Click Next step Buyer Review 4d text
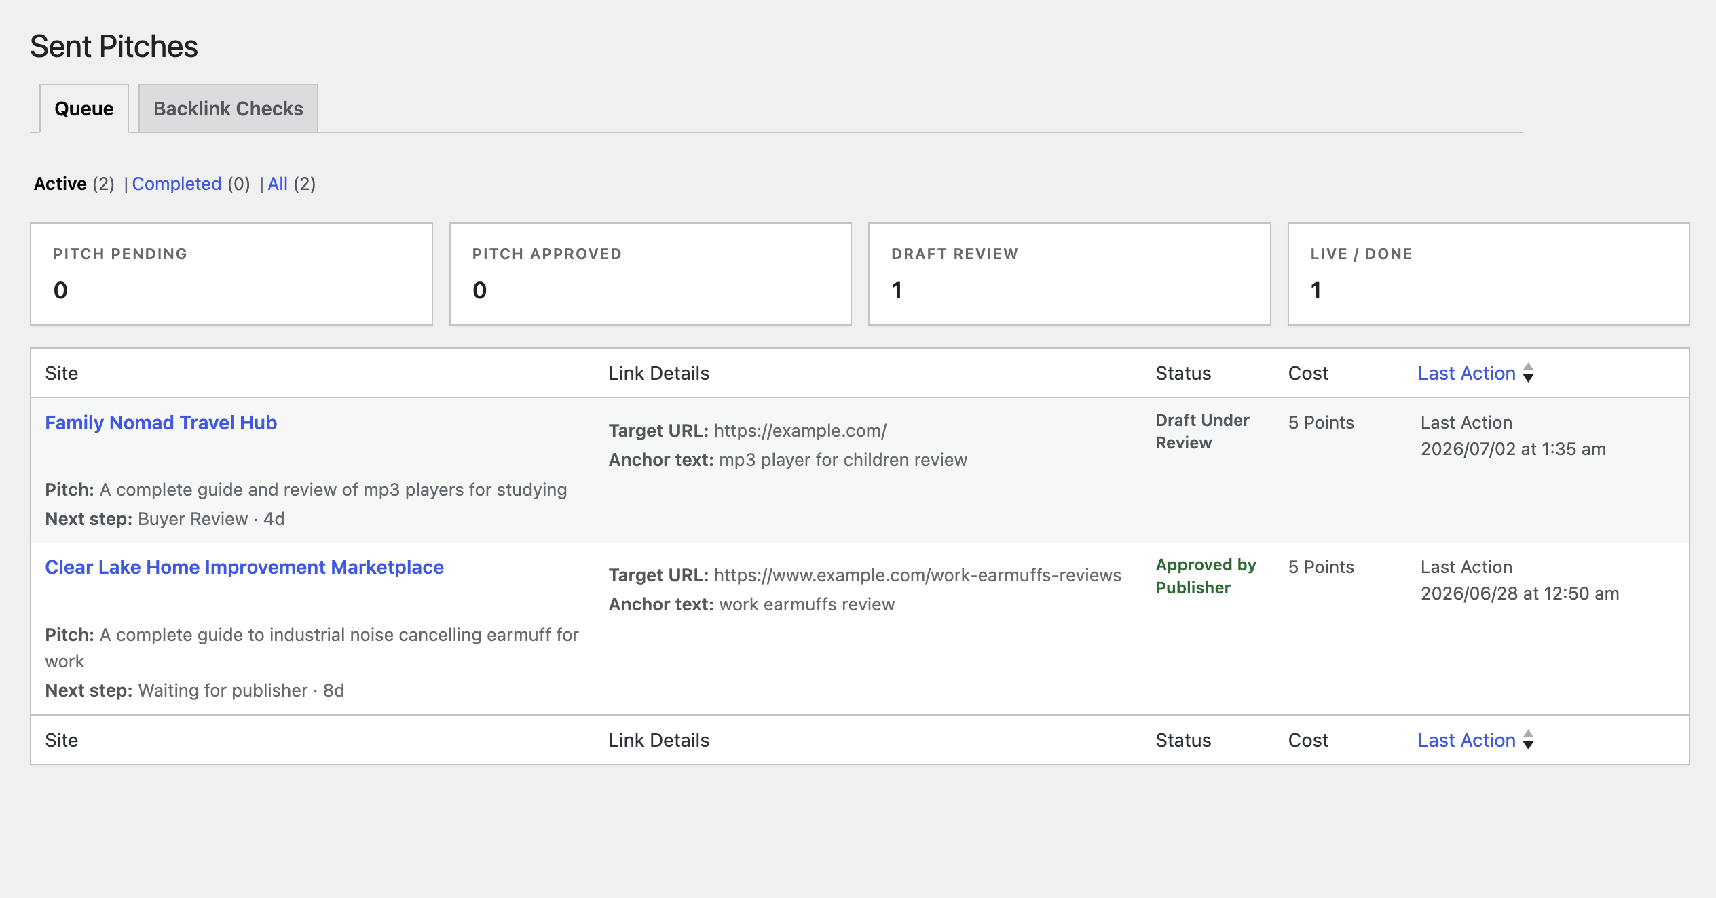This screenshot has width=1716, height=898. click(165, 519)
